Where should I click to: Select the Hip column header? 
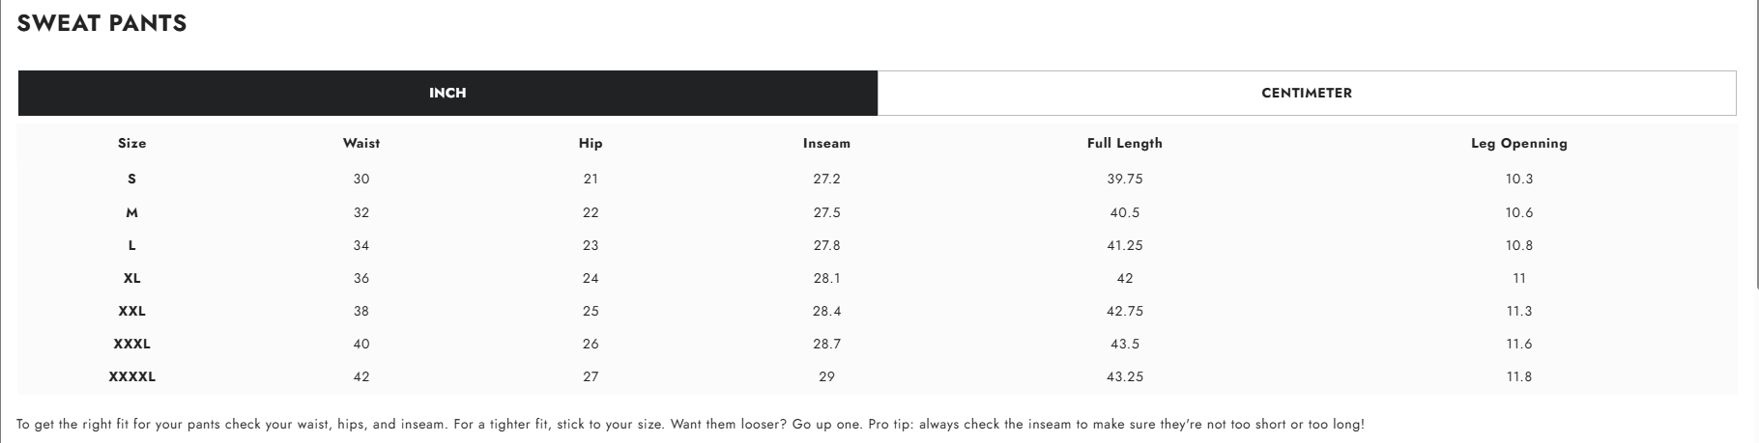[591, 143]
